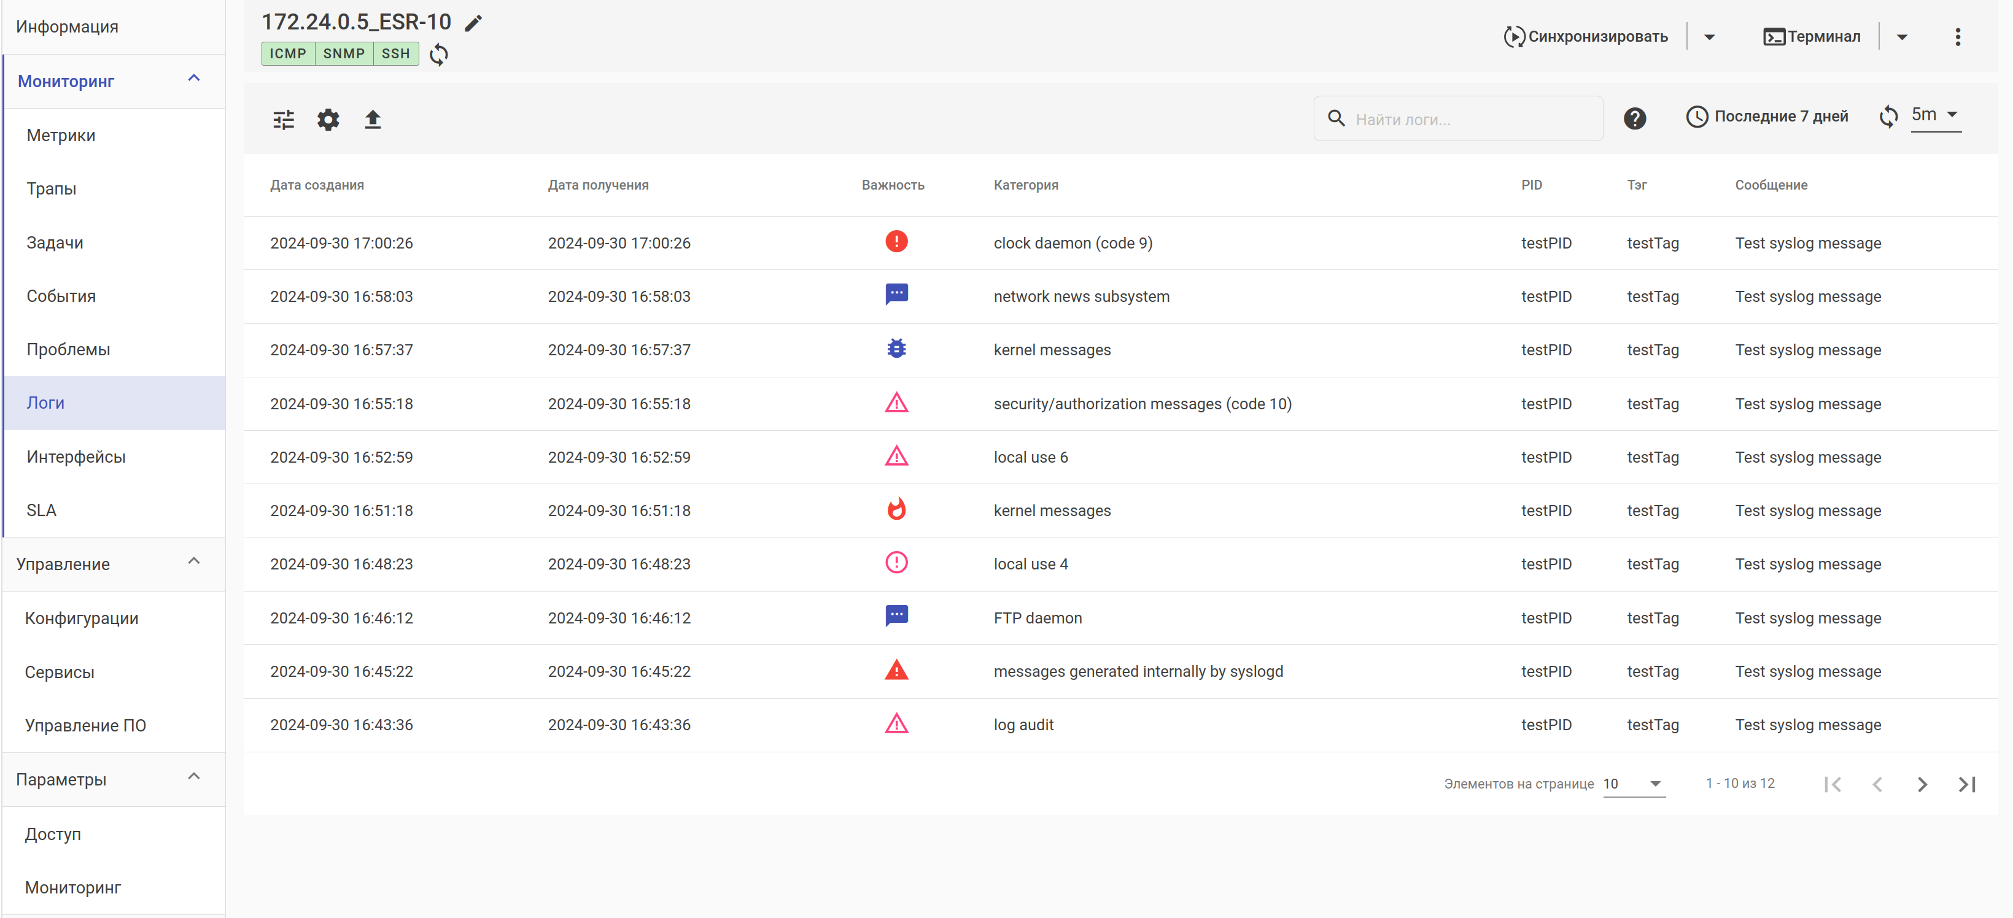The width and height of the screenshot is (2013, 918).
Task: Click the Последние 7 дней time range button
Action: pyautogui.click(x=1767, y=117)
